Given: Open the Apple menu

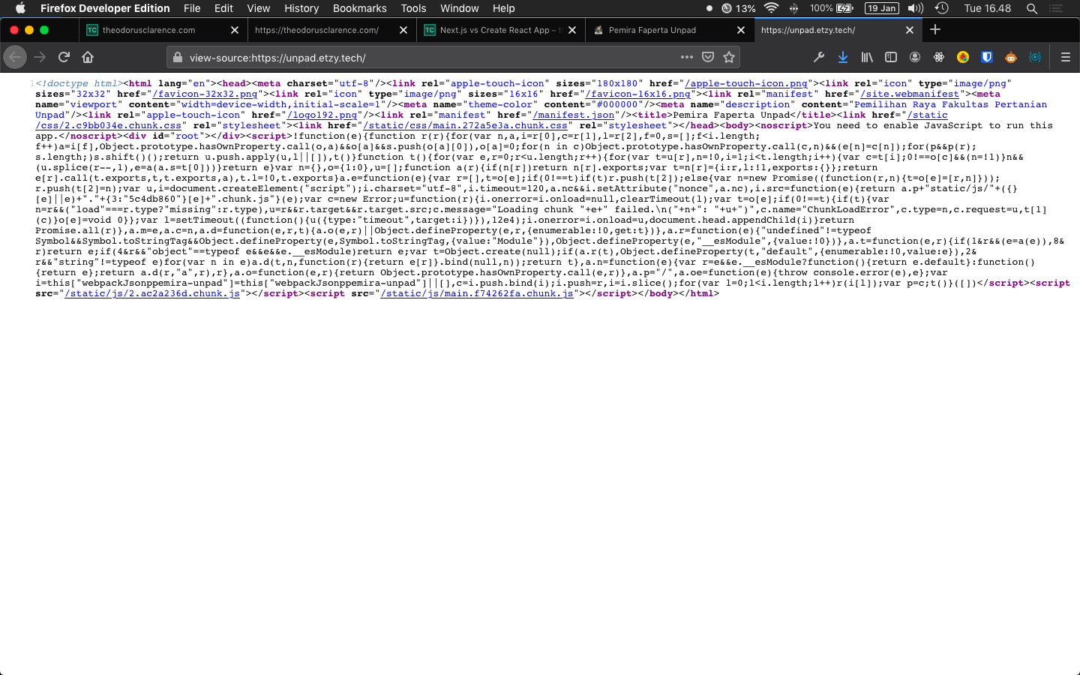Looking at the screenshot, I should click(x=20, y=8).
